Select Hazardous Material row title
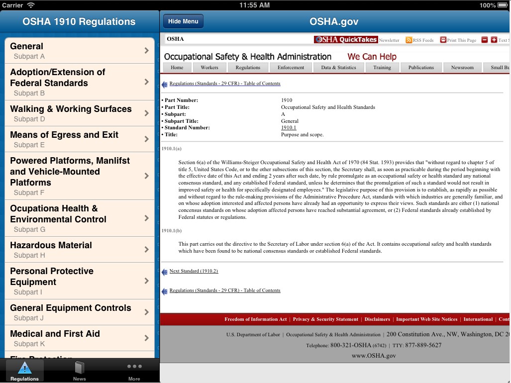The height and width of the screenshot is (383, 511). coord(51,245)
